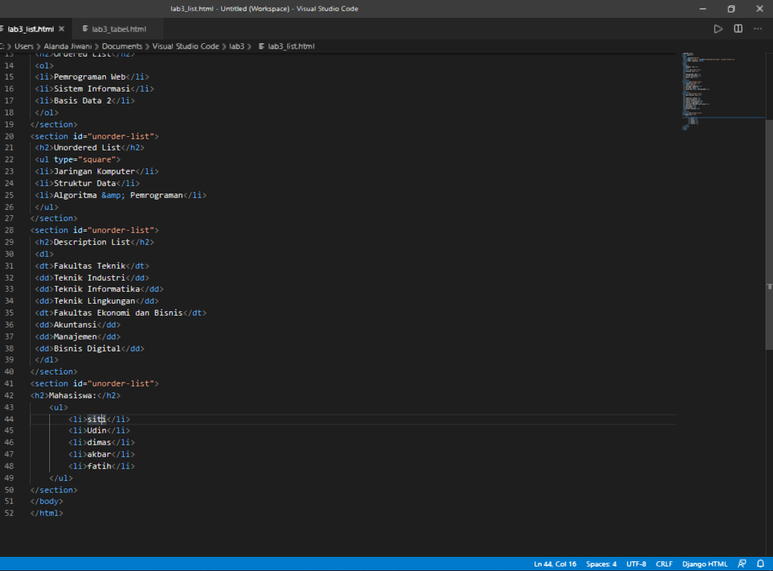Close the lab3_list.html tab
This screenshot has height=571, width=773.
[x=62, y=28]
